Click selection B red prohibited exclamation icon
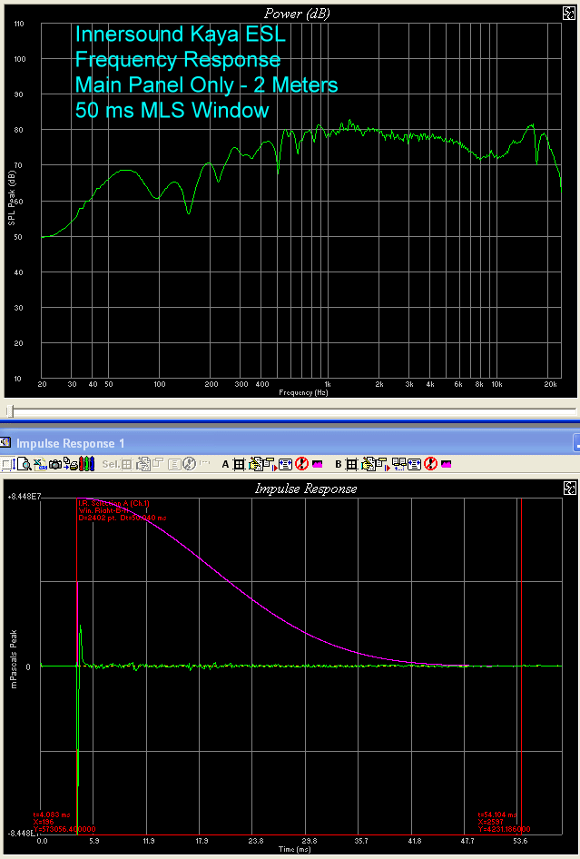580x859 pixels. tap(430, 464)
